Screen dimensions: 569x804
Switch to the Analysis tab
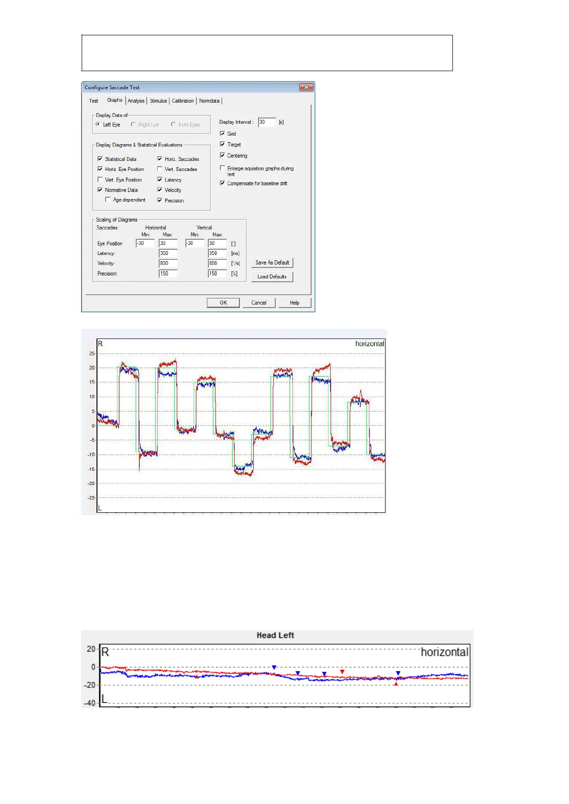click(x=136, y=101)
